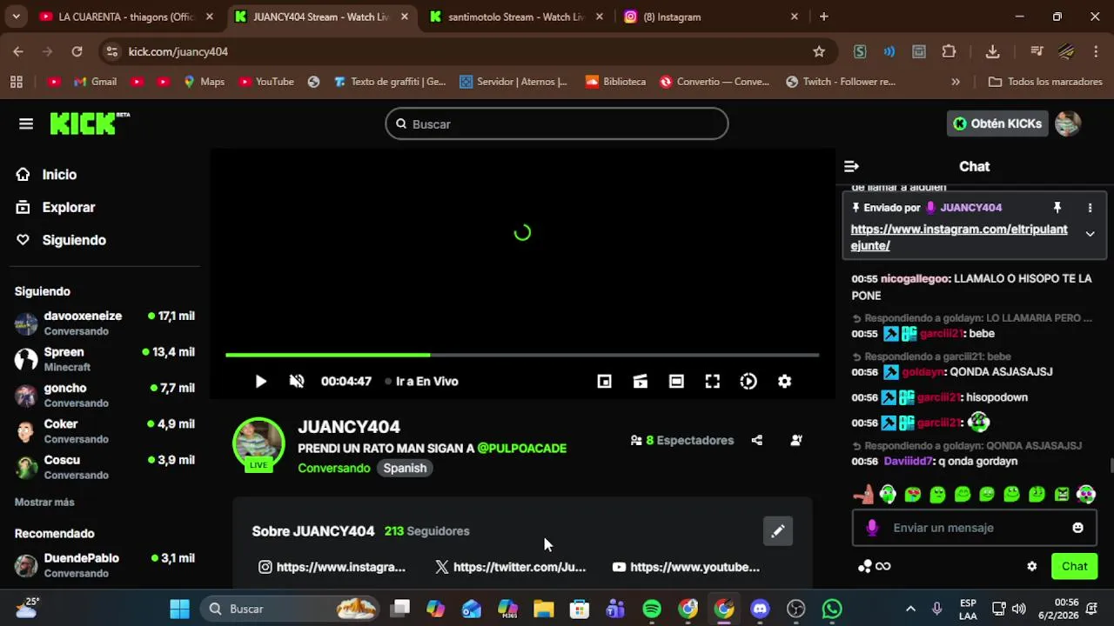This screenshot has height=626, width=1114.
Task: Open Coker's channel from the sidebar
Action: [104, 431]
